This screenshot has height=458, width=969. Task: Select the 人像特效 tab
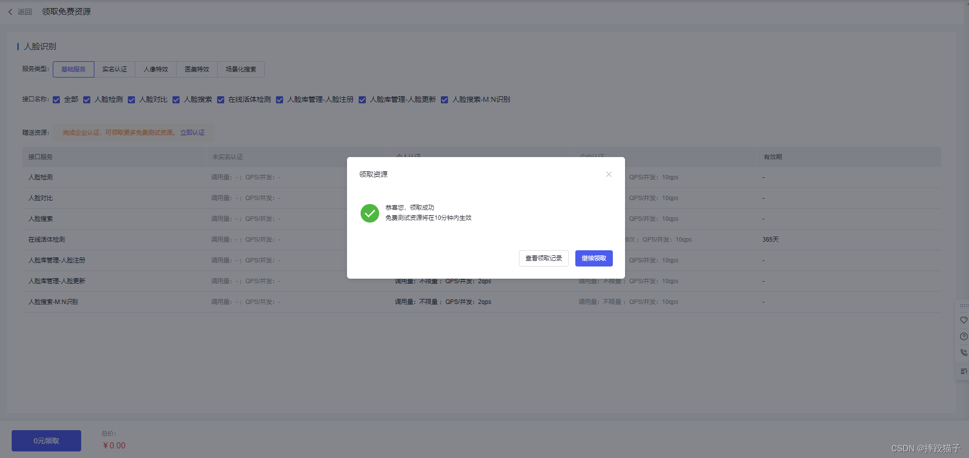click(156, 69)
